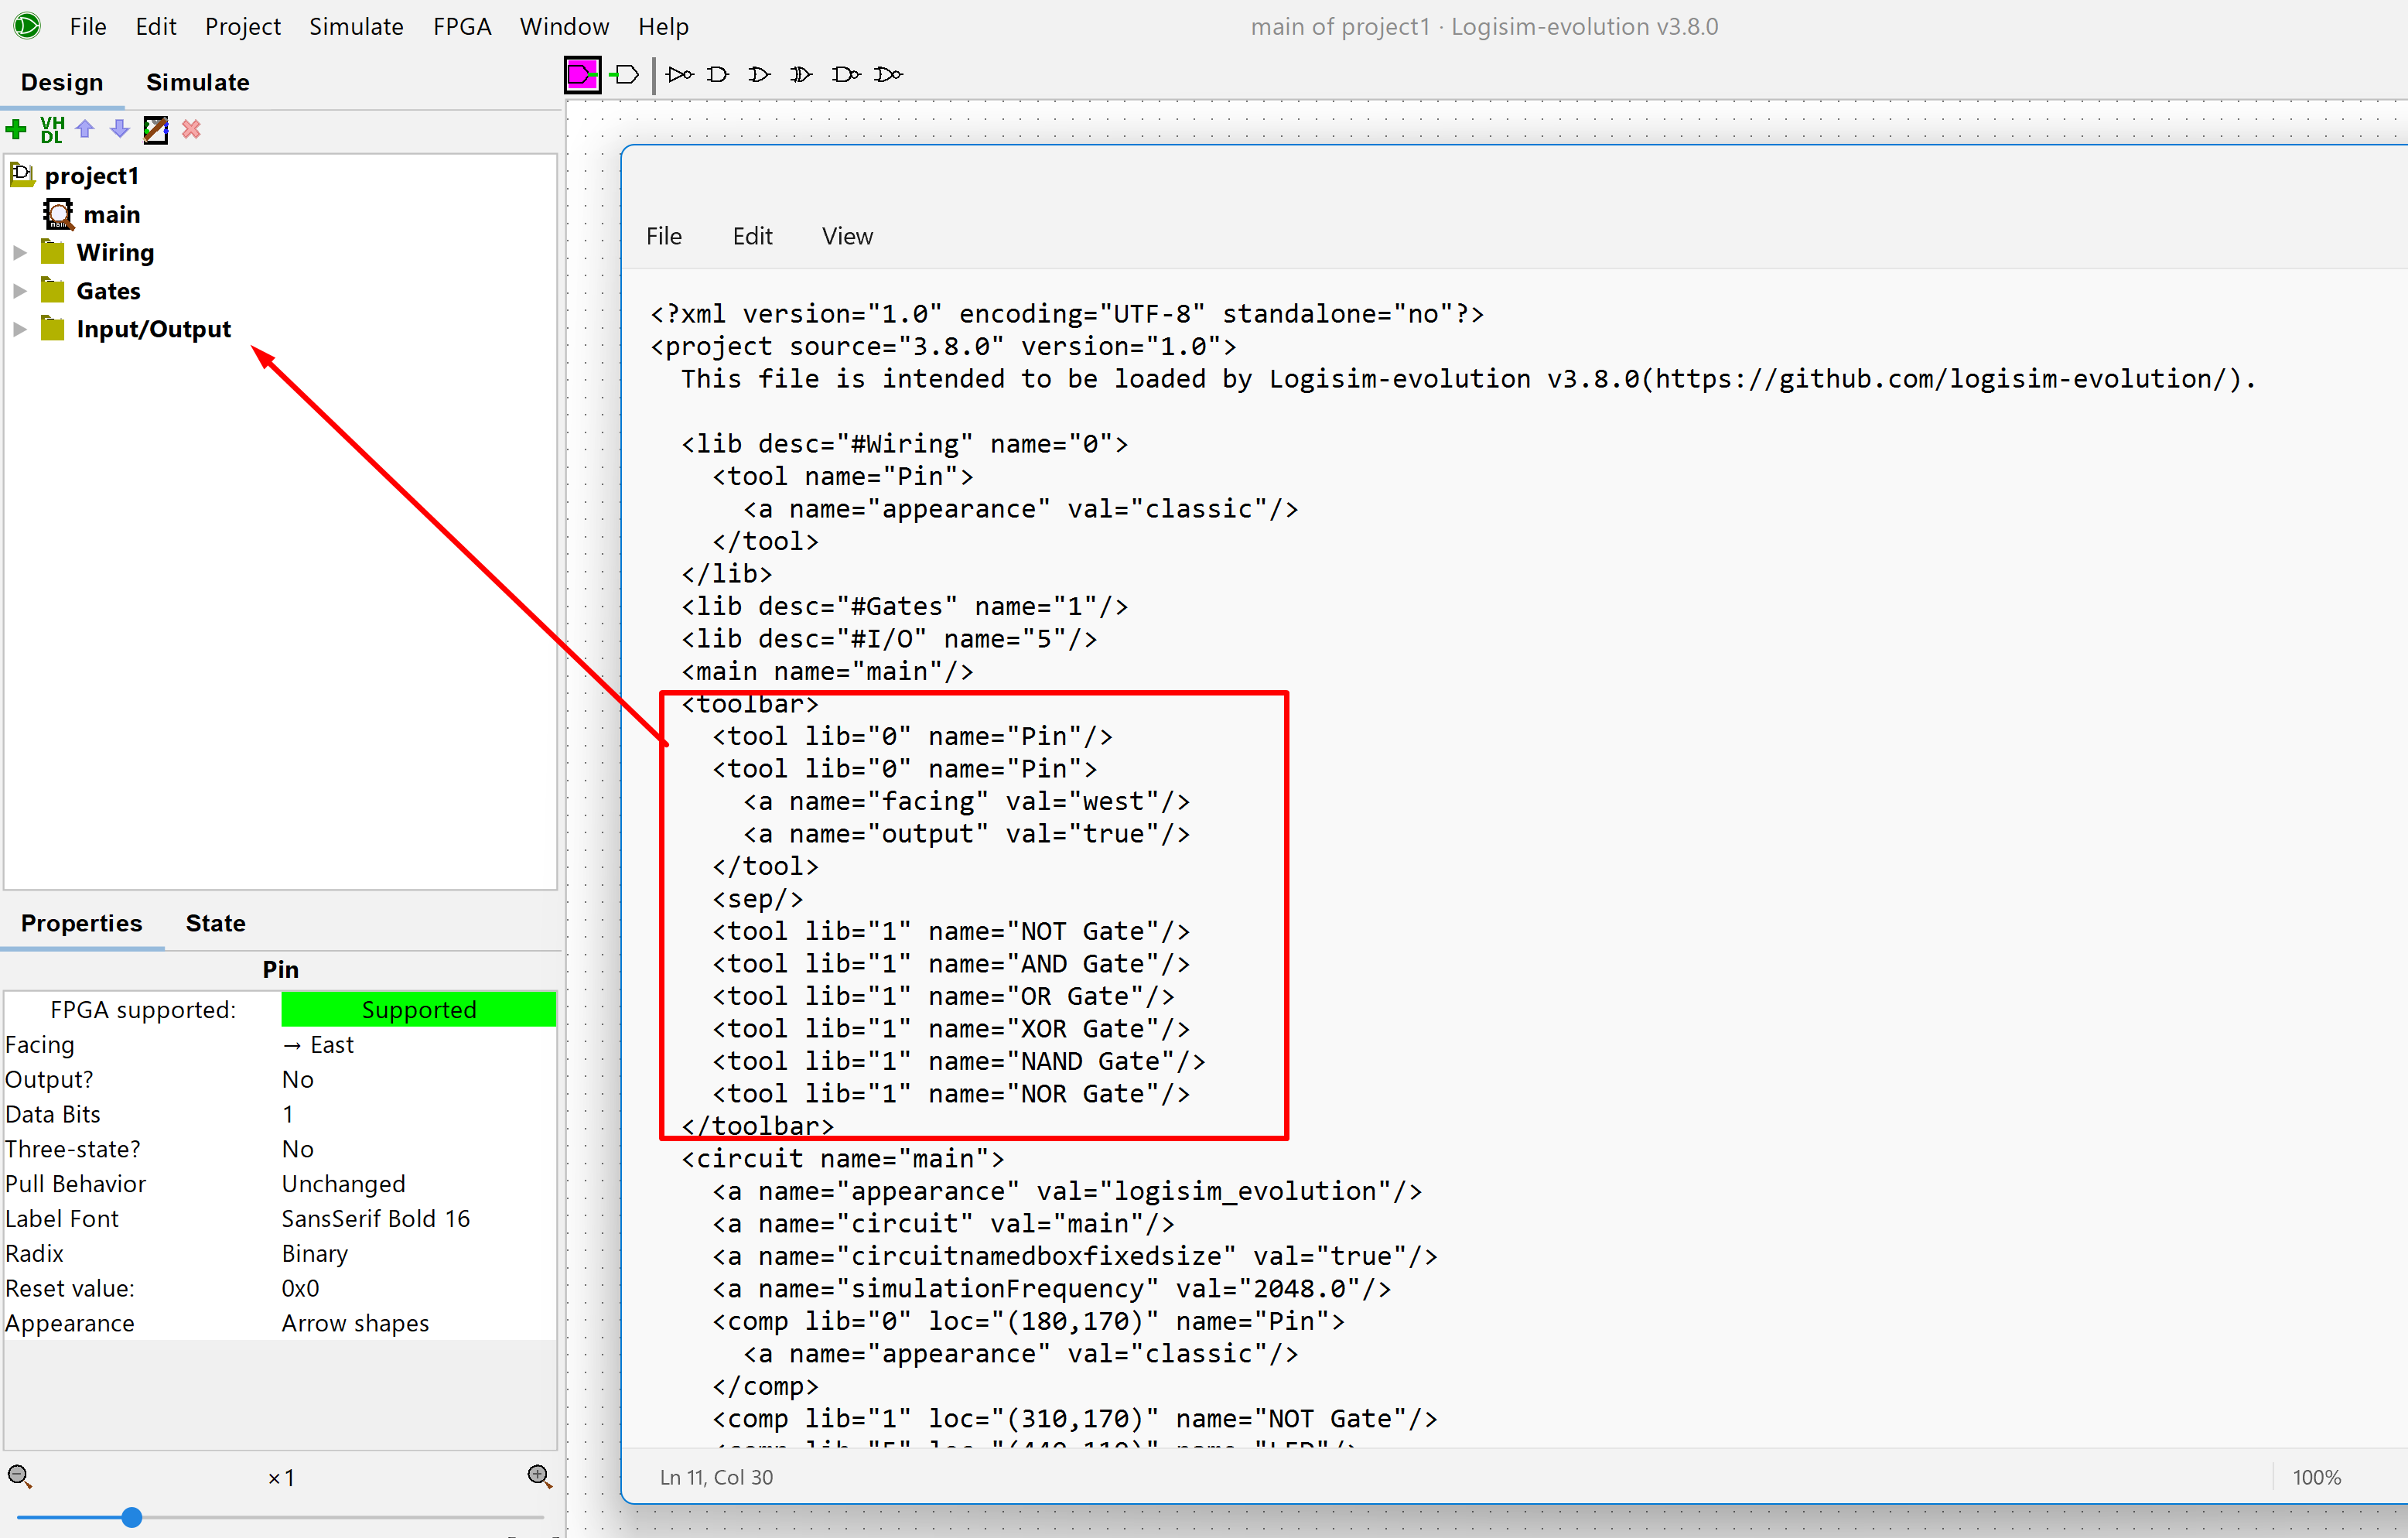Screen dimensions: 2408x1538
Task: Select the NOR gate tool
Action: coord(888,74)
